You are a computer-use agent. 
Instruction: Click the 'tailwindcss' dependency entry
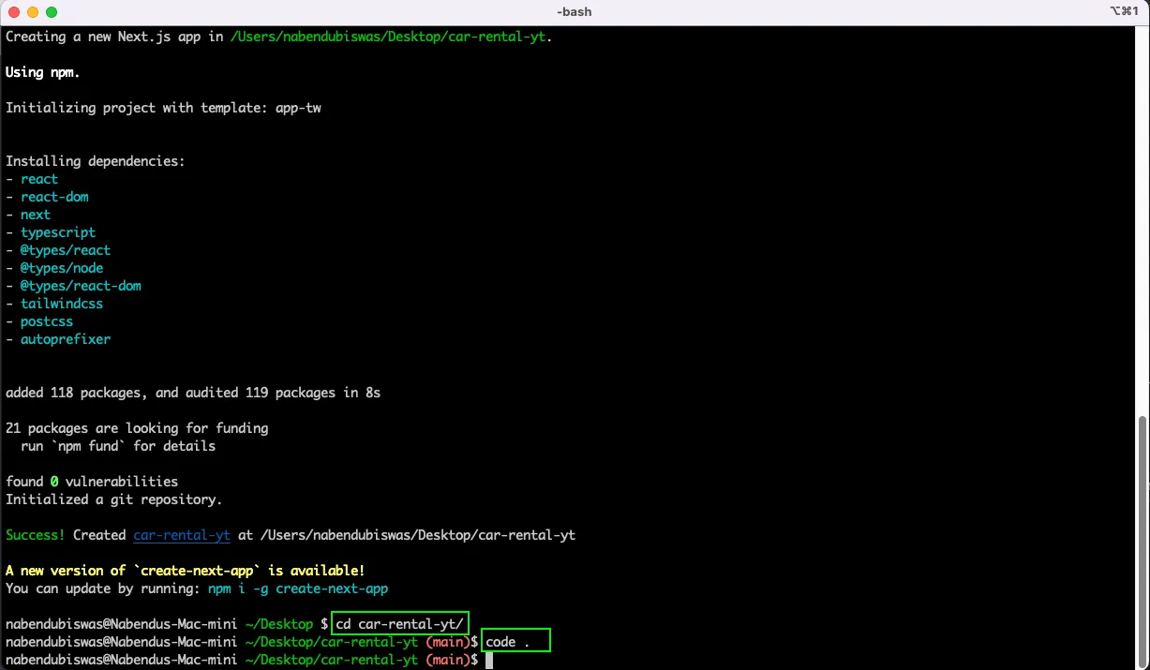(x=62, y=304)
